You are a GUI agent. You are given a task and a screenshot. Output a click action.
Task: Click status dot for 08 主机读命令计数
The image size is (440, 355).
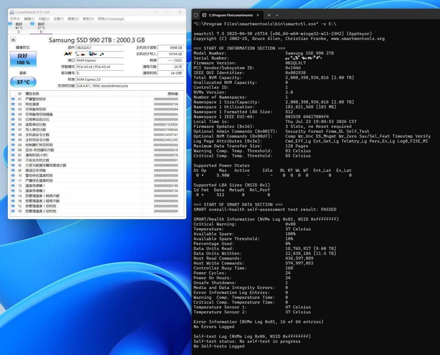coord(13,135)
